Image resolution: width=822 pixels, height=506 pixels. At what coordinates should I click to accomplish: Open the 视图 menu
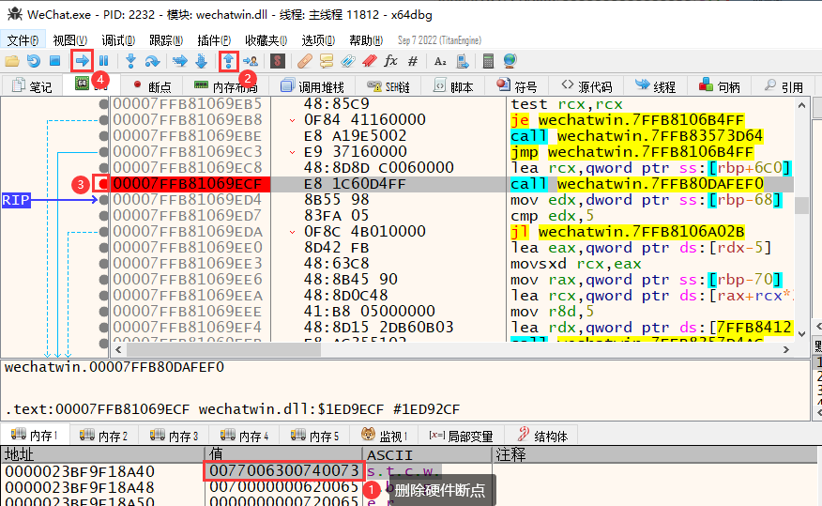click(x=69, y=40)
